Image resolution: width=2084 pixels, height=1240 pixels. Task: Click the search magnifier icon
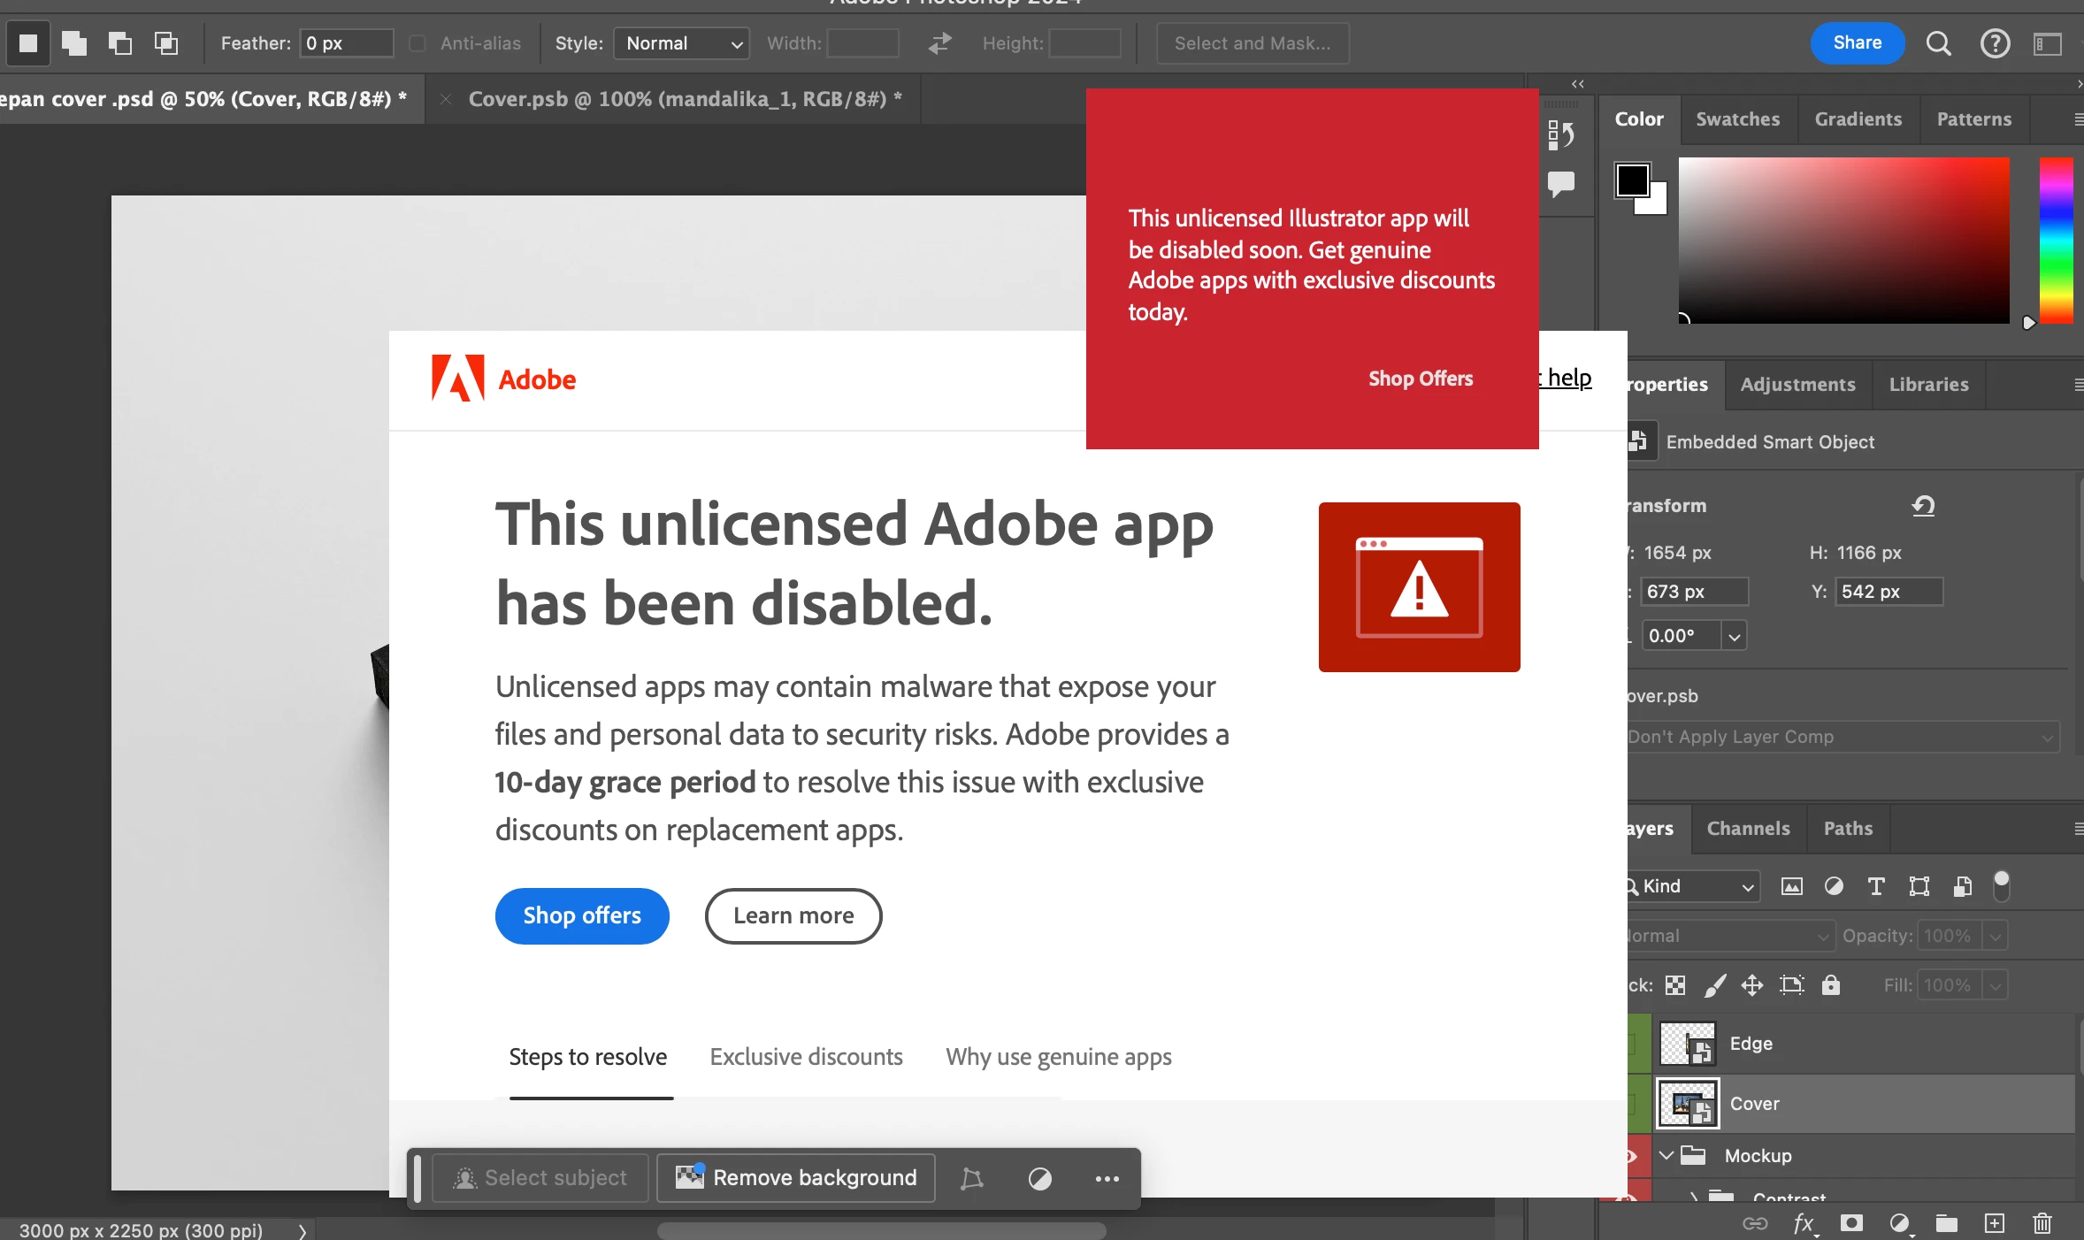click(1938, 43)
